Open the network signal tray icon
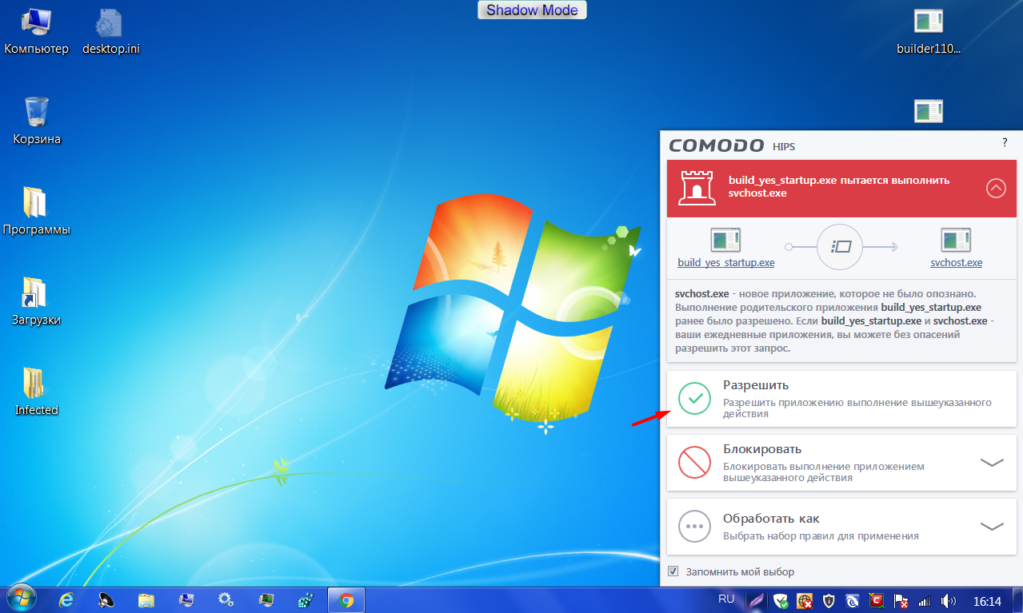The image size is (1023, 613). pos(925,600)
